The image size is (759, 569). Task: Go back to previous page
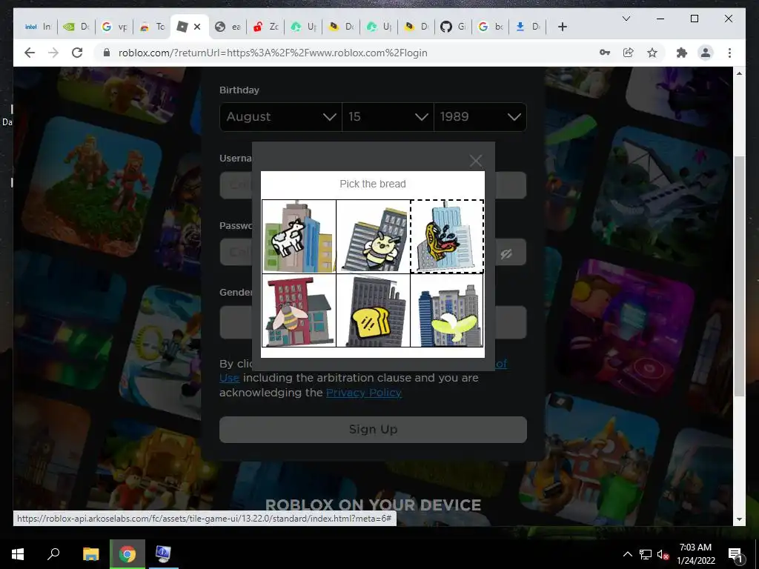30,53
